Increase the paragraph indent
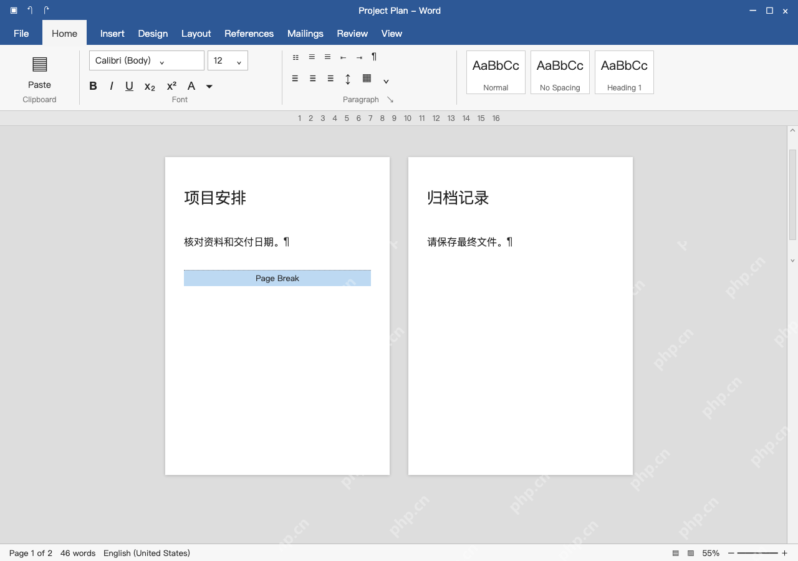 [x=359, y=57]
